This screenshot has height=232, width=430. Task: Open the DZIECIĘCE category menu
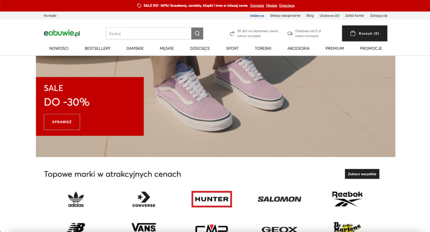[x=200, y=48]
